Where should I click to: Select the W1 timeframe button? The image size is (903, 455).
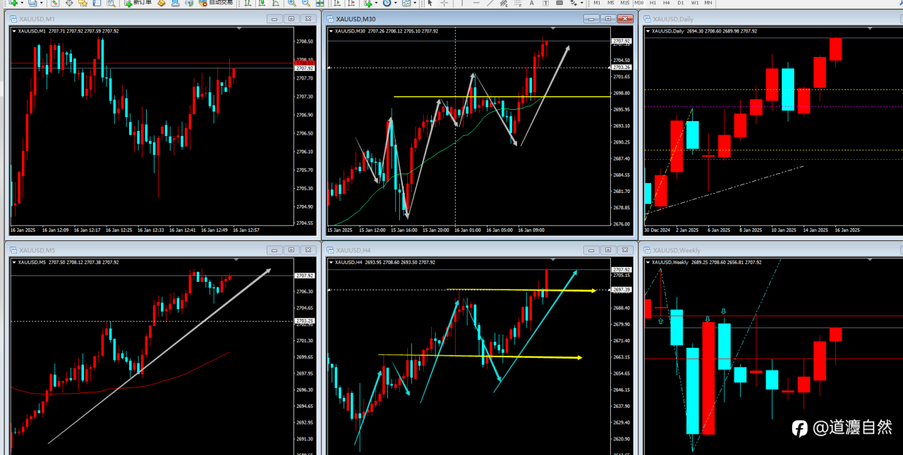[x=695, y=3]
